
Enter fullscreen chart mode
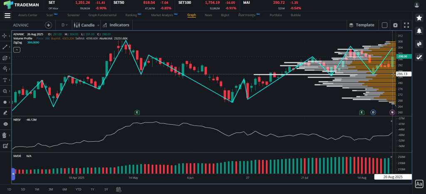[x=407, y=25]
